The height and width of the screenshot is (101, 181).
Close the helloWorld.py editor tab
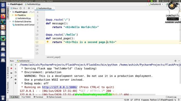coord(53,8)
